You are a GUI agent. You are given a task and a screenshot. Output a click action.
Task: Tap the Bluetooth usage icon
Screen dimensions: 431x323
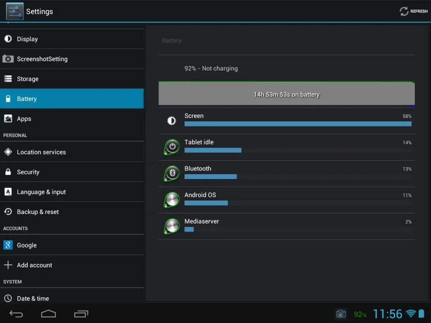(x=172, y=174)
